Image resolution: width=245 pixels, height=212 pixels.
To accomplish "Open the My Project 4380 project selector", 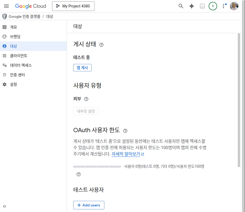I will (73, 6).
